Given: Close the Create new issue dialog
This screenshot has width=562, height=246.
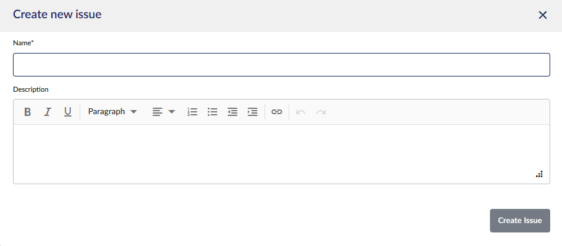Looking at the screenshot, I should (543, 15).
